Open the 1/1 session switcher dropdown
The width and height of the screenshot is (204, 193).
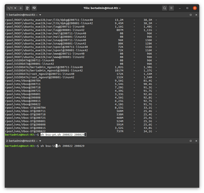coord(12,8)
